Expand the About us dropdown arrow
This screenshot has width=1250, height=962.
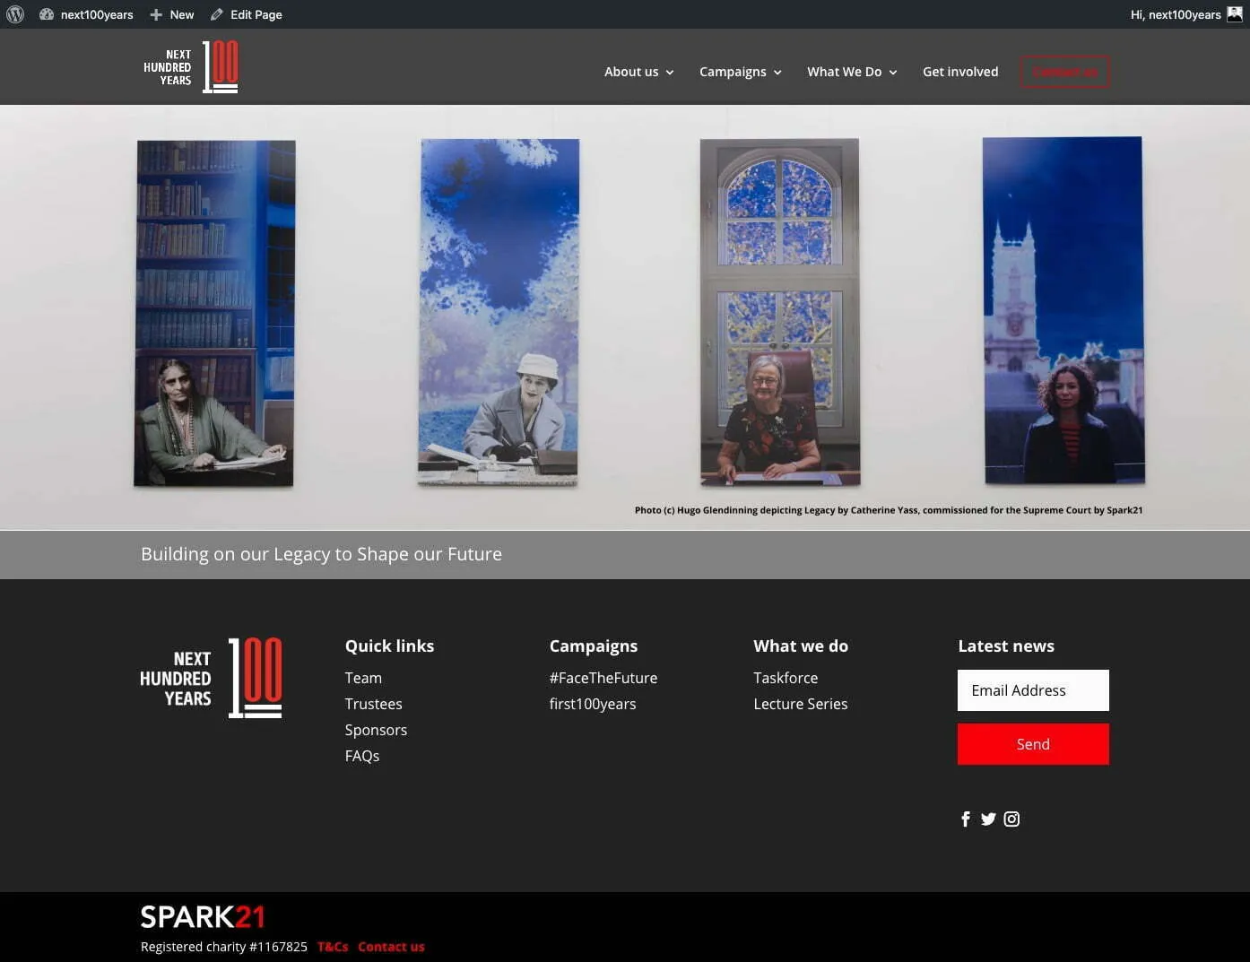tap(670, 73)
